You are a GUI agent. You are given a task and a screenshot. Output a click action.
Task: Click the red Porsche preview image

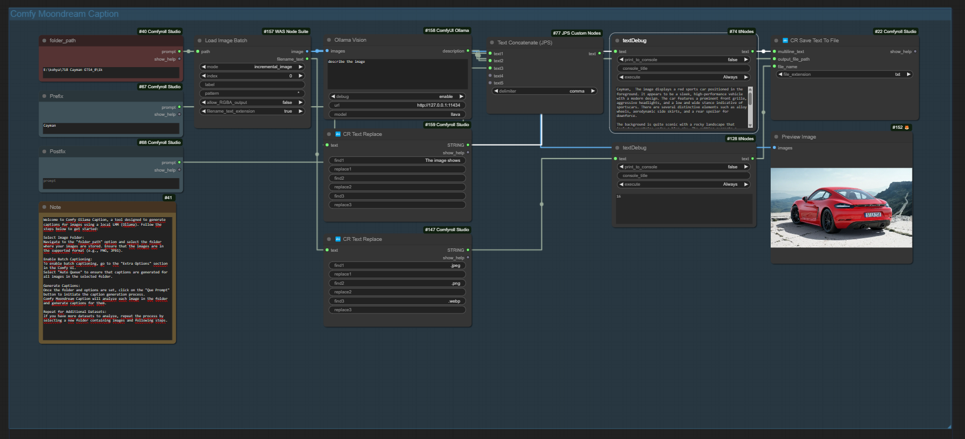point(841,208)
